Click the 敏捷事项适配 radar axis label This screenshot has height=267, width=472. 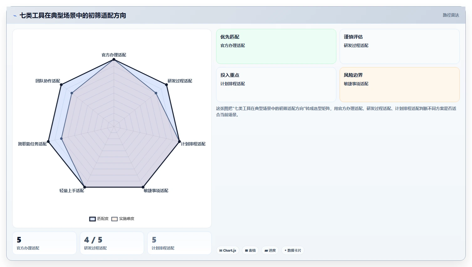point(156,191)
